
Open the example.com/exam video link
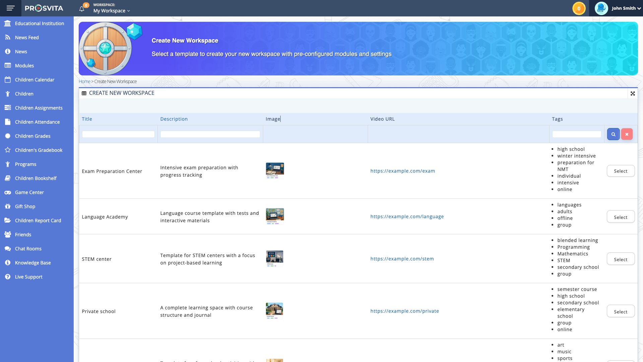403,171
